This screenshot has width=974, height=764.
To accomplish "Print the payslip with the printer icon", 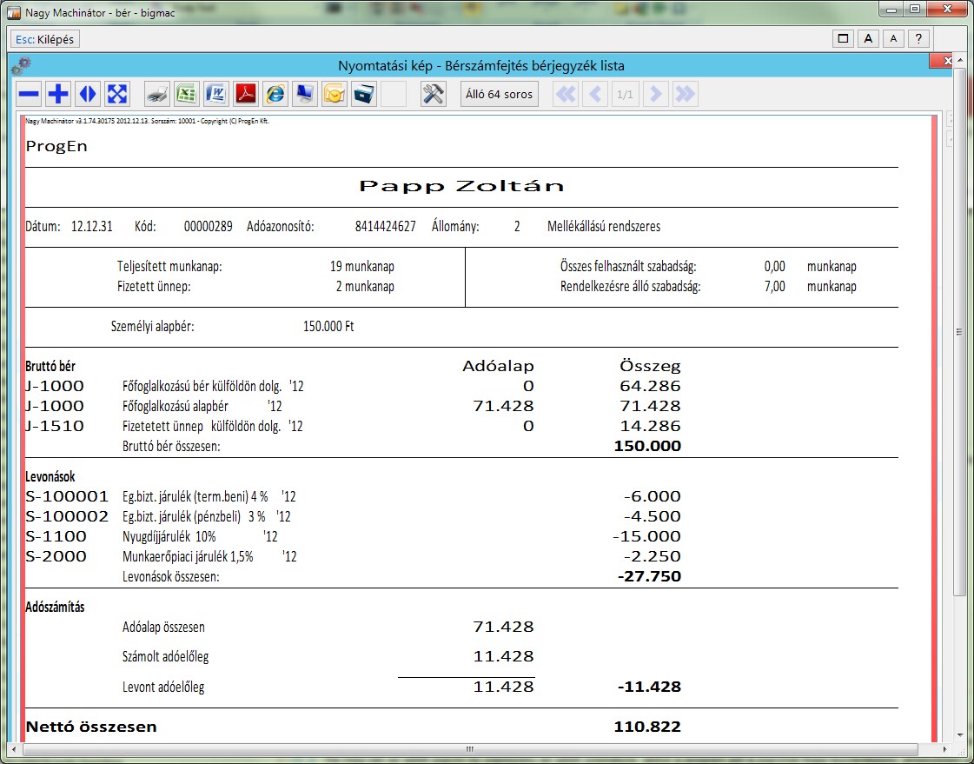I will (x=156, y=94).
